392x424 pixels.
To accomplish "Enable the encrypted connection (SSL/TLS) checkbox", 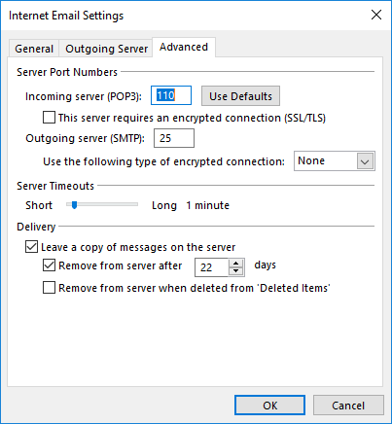I will click(x=49, y=118).
